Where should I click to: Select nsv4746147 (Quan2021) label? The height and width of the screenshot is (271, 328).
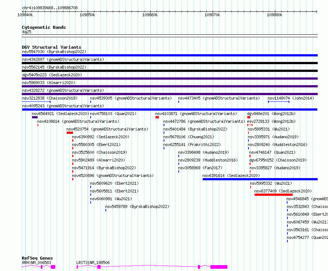click(272, 152)
